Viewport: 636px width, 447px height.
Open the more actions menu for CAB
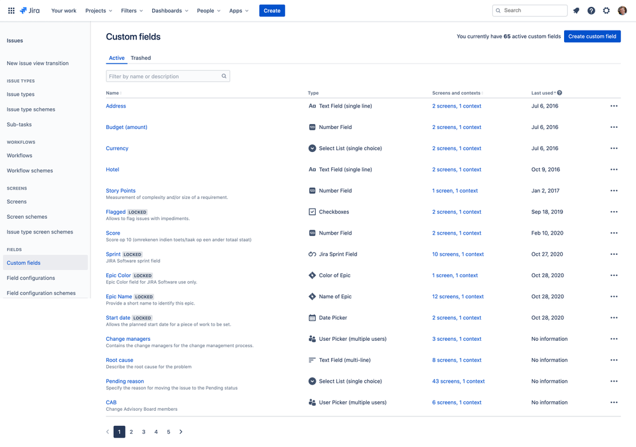coord(614,402)
